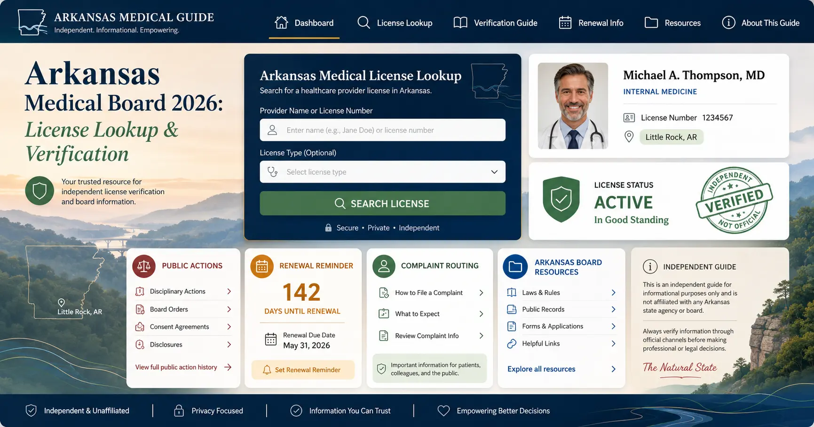
Task: Click the Important information for patients note
Action: click(x=429, y=369)
